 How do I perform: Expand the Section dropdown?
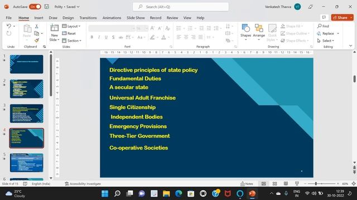coord(72,41)
